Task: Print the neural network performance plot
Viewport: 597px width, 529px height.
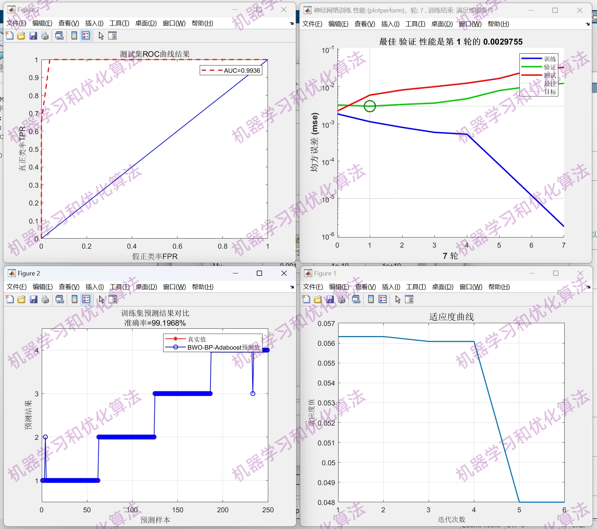Action: [x=312, y=24]
